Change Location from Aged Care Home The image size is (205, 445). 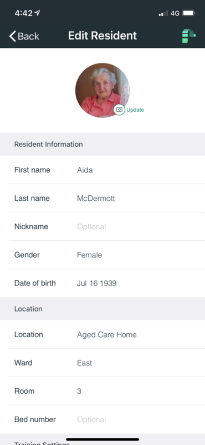pos(107,335)
